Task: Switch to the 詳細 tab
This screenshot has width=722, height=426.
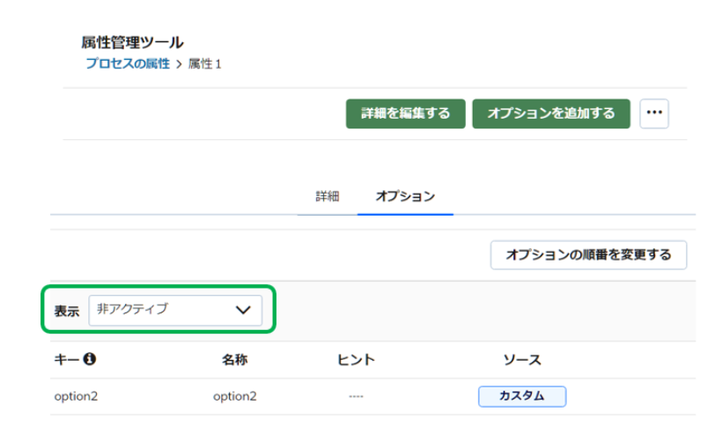Action: [x=328, y=196]
